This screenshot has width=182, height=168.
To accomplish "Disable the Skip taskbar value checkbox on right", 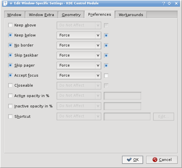I will click(x=106, y=56).
